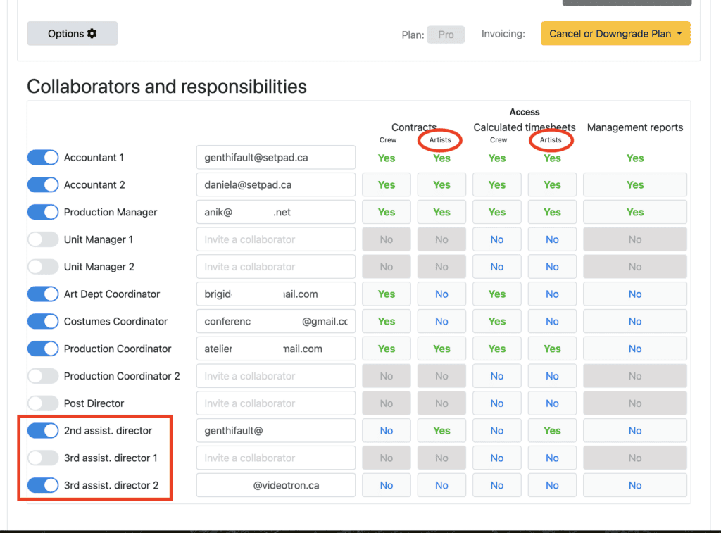
Task: Toggle the Costumes Coordinator switch off
Action: click(43, 321)
